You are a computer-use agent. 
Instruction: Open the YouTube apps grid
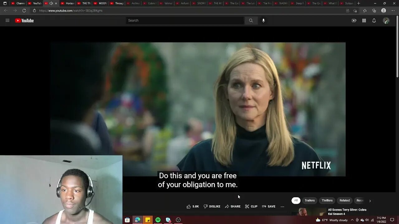[364, 21]
